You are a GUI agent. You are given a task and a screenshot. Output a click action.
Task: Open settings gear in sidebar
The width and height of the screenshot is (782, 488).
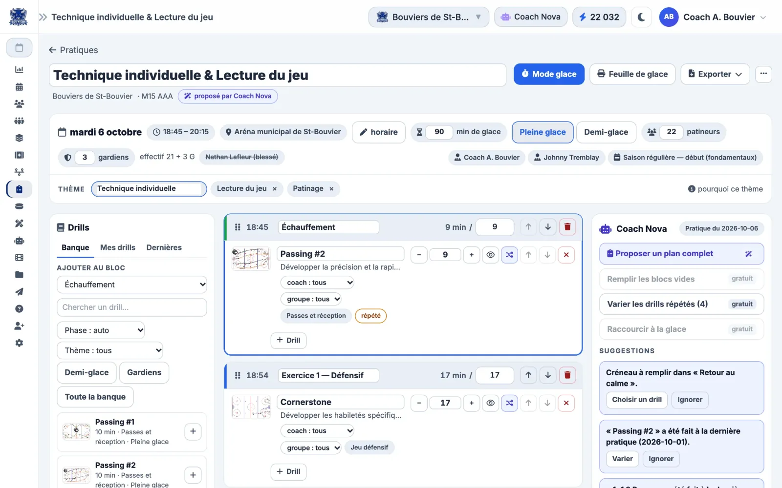(x=19, y=343)
